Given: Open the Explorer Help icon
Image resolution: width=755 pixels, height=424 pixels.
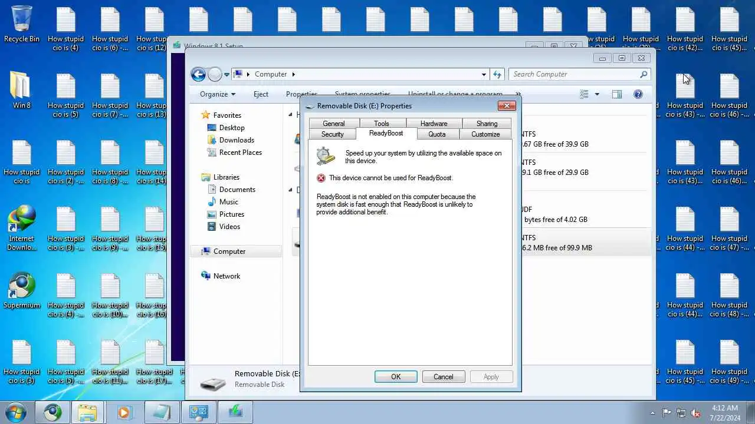Looking at the screenshot, I should [638, 94].
